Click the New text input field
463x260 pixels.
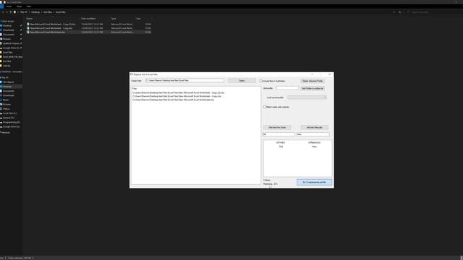point(313,134)
